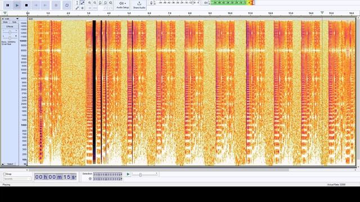Close the track with its X button
Screen dimensions: 360x202
tap(3, 19)
